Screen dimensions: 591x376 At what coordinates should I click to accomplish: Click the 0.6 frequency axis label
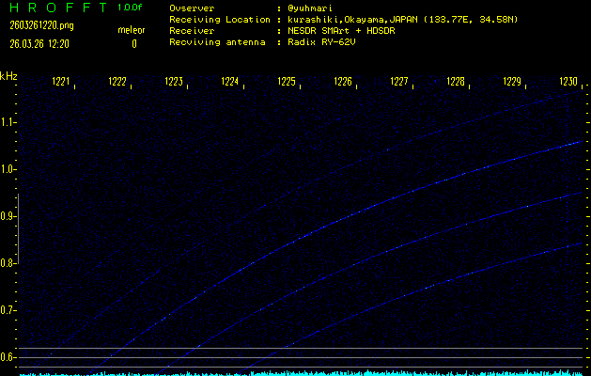(8, 357)
